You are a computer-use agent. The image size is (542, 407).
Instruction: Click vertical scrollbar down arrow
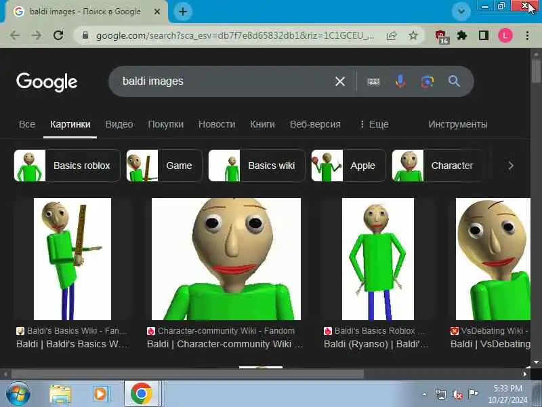tap(536, 362)
